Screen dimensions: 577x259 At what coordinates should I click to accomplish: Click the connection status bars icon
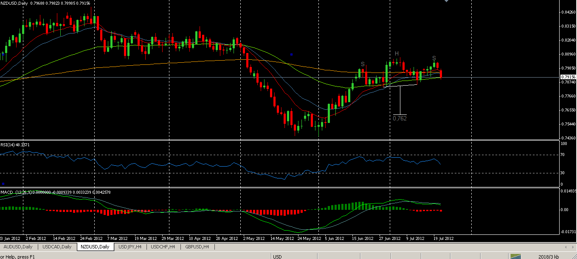(x=515, y=256)
